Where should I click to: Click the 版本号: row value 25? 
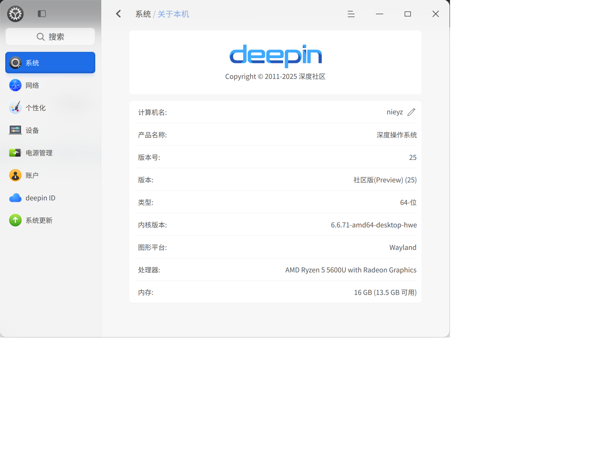[x=412, y=157]
